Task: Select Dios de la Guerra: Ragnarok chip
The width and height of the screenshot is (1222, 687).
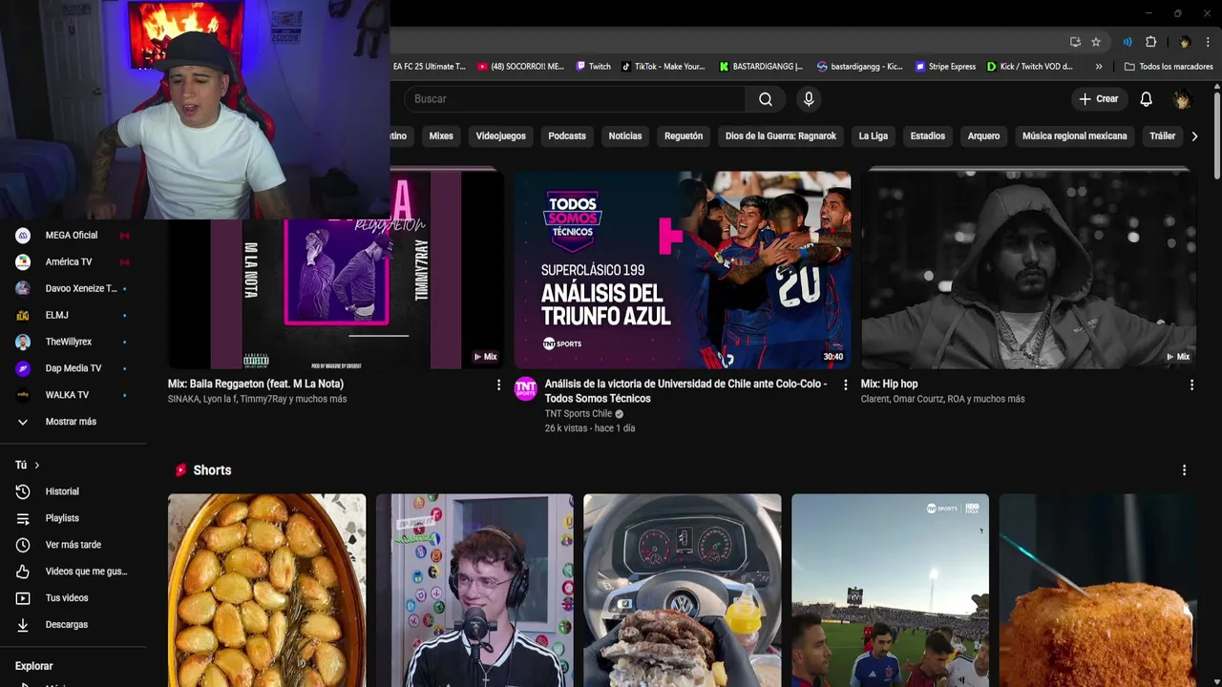Action: (x=781, y=136)
